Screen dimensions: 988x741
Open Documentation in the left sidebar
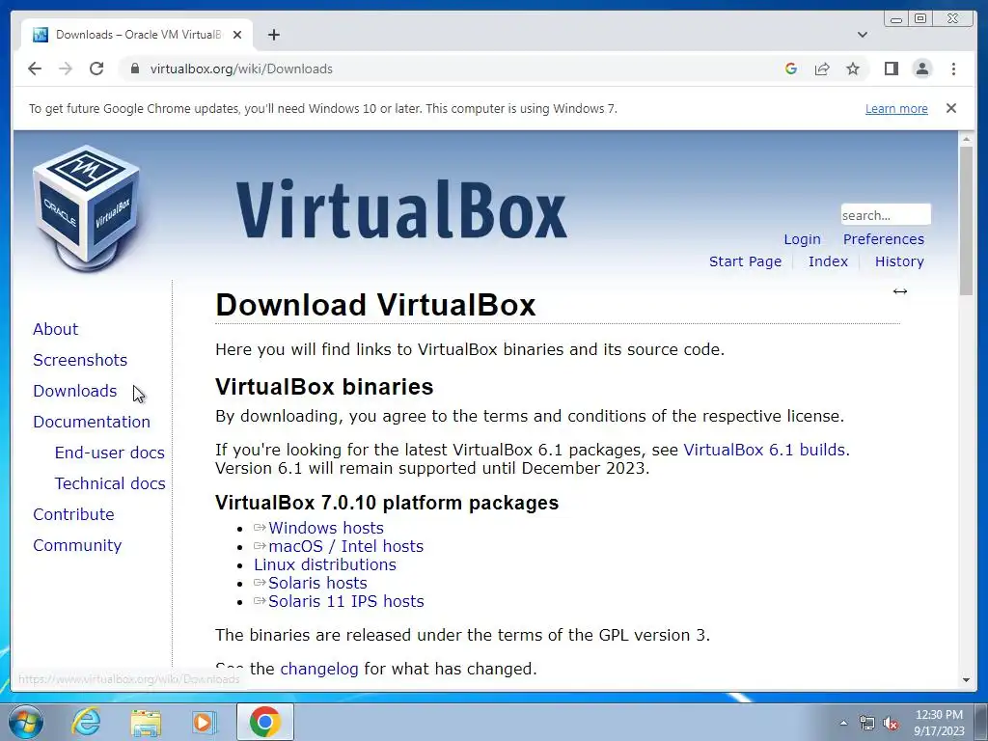(92, 423)
